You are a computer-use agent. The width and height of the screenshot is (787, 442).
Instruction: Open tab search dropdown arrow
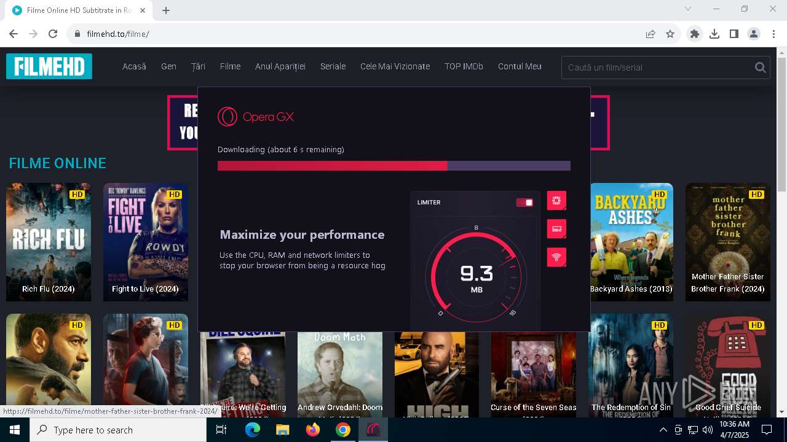pyautogui.click(x=688, y=9)
